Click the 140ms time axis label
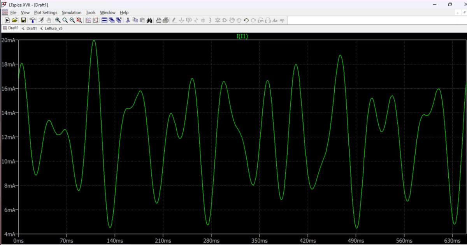Viewport: 467px width, 245px height. [x=114, y=241]
